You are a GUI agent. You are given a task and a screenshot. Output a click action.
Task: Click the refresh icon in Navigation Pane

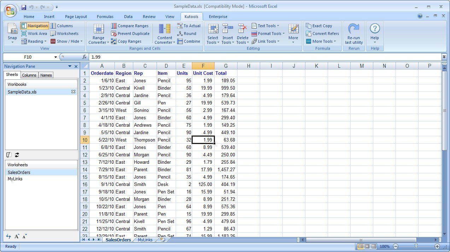pyautogui.click(x=17, y=155)
